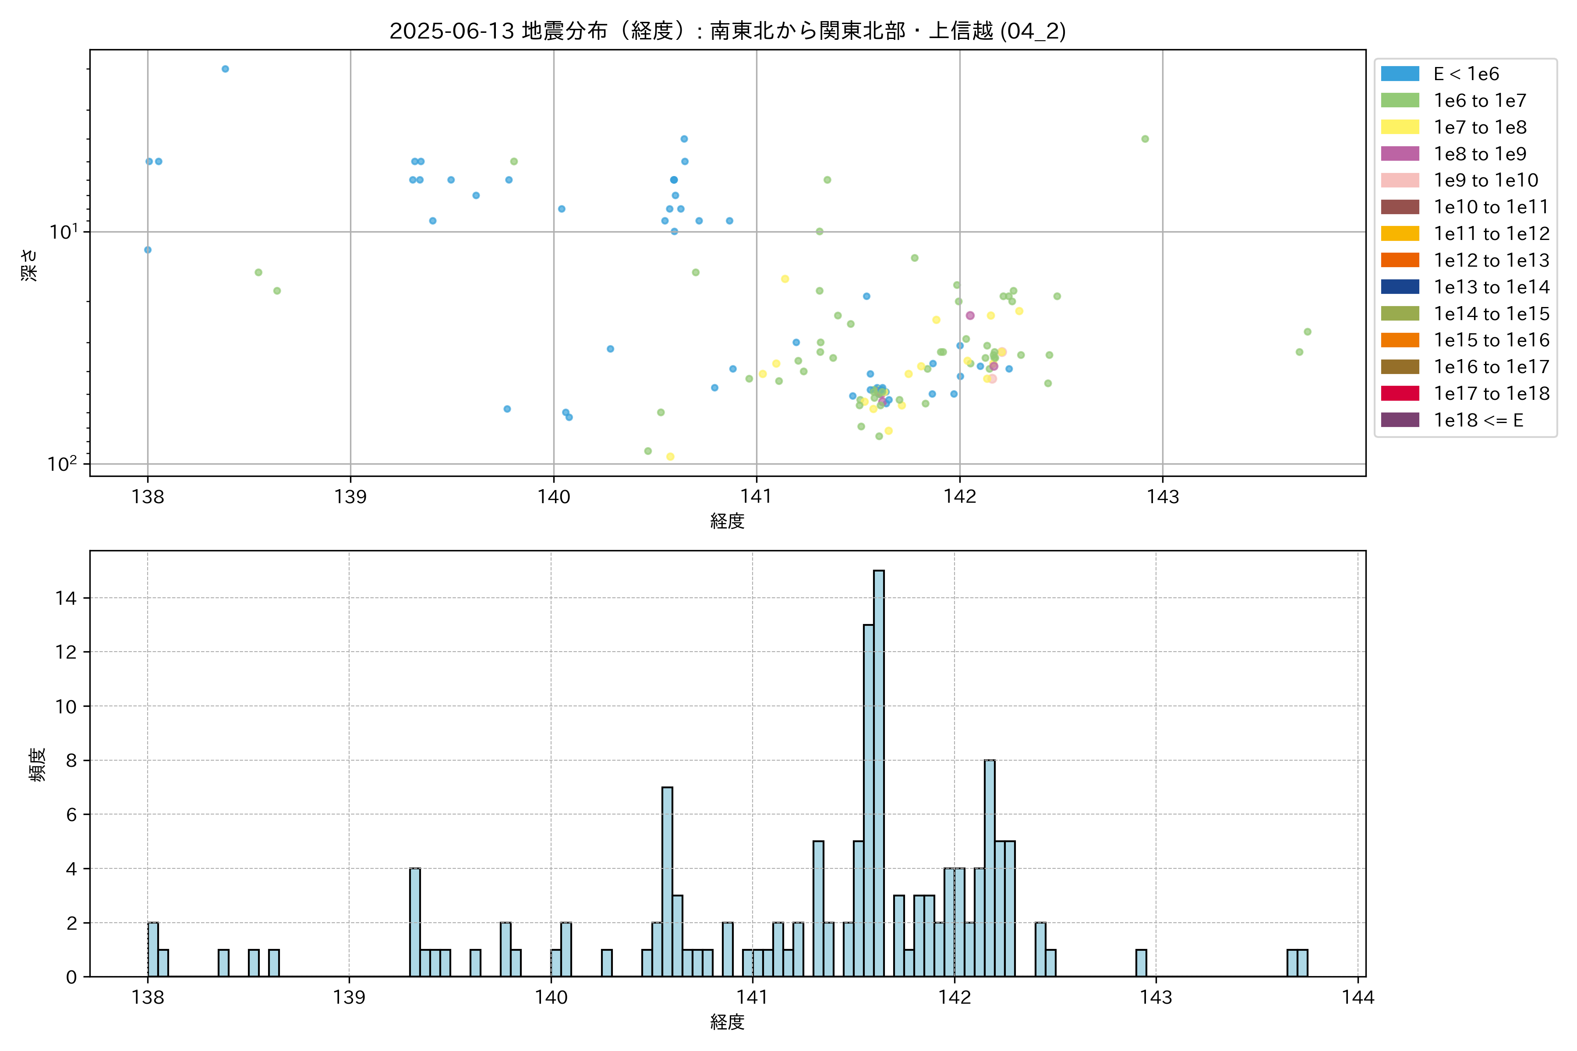1577x1051 pixels.
Task: Click the '1e11 to 1e12' legend label
Action: click(x=1491, y=234)
